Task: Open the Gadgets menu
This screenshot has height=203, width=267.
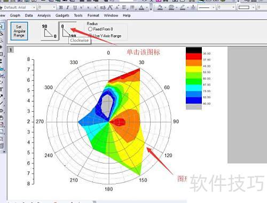Action: (x=62, y=15)
